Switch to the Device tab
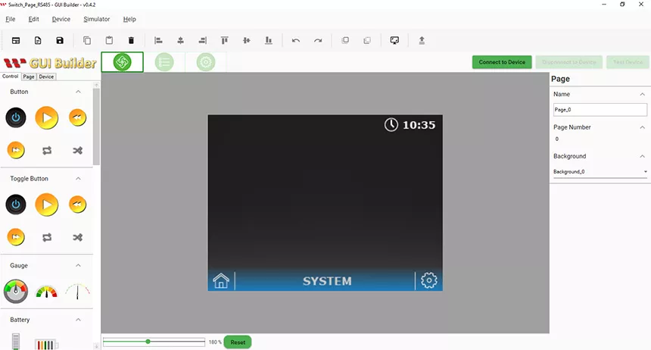 [x=46, y=77]
